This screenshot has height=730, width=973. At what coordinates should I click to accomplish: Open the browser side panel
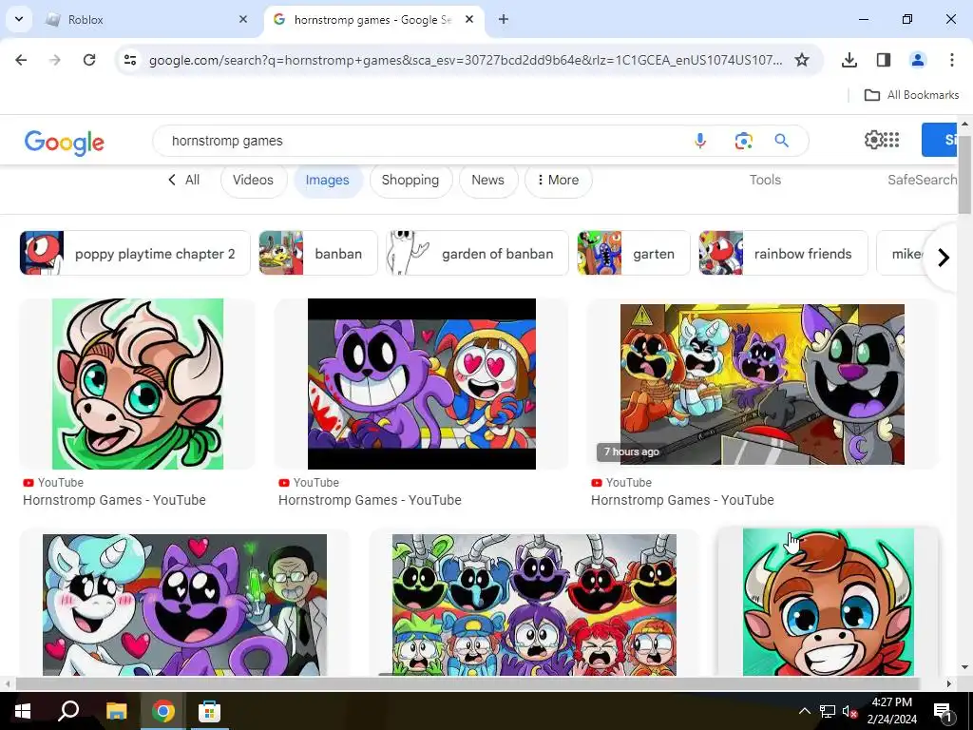[883, 60]
